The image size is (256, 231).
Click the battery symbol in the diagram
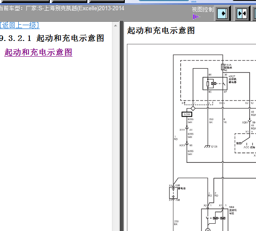point(173,193)
